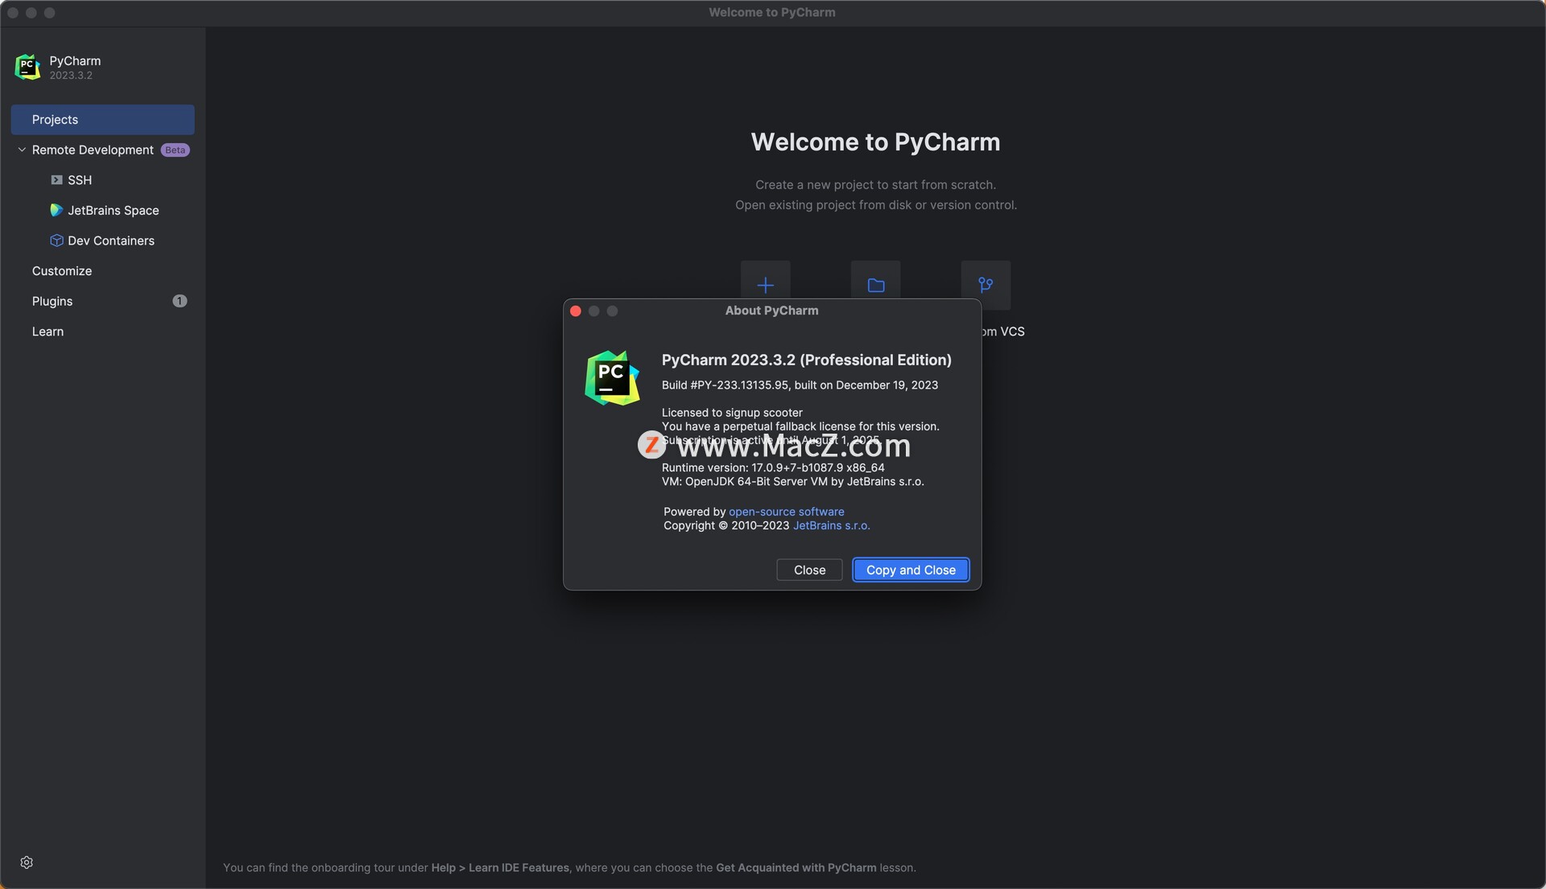Close About PyCharm dialog with red button
1546x889 pixels.
(576, 311)
